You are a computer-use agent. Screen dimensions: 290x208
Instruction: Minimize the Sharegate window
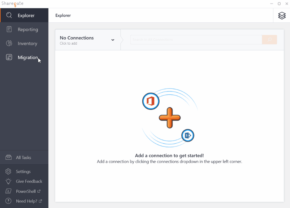click(272, 4)
